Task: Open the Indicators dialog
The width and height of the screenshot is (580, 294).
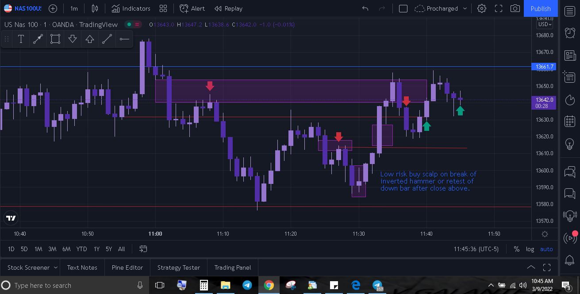Action: point(131,8)
